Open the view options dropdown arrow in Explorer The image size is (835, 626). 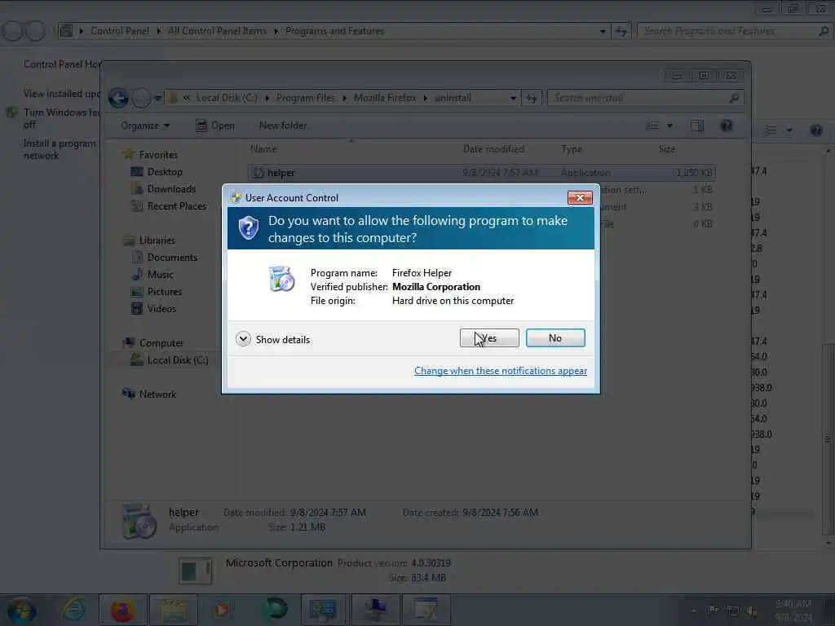tap(670, 126)
